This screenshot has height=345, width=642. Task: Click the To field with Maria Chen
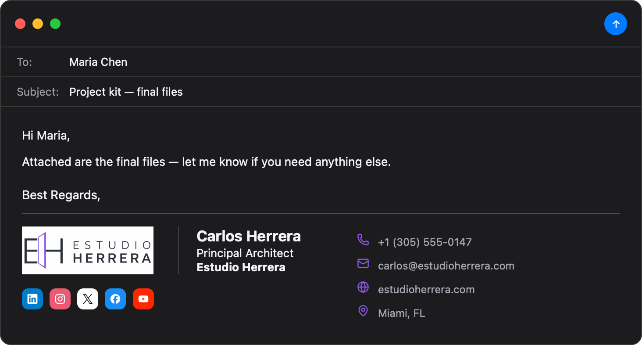[321, 62]
